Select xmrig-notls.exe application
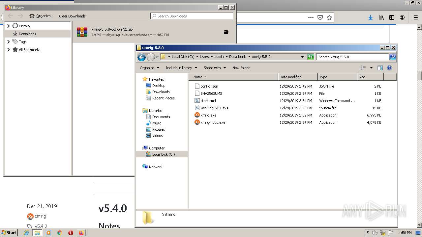This screenshot has width=422, height=237. 213,122
